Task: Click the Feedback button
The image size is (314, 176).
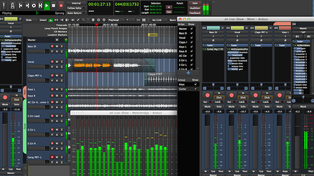Action: pyautogui.click(x=195, y=13)
